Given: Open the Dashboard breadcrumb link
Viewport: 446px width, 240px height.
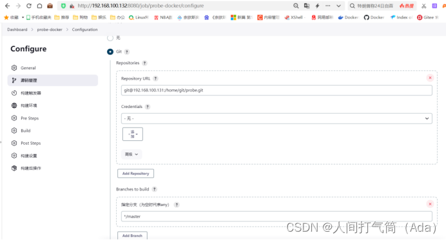Looking at the screenshot, I should (17, 30).
